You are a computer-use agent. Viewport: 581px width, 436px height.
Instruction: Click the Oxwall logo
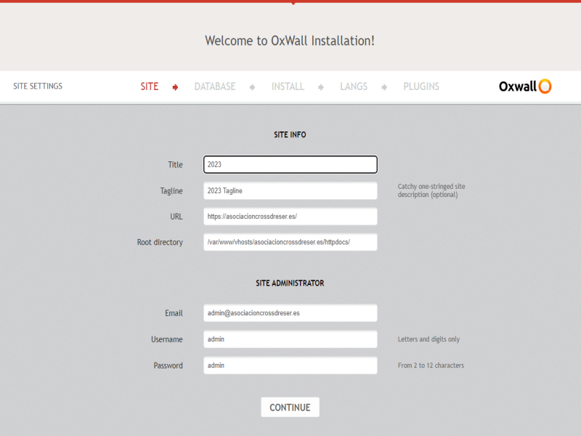(x=525, y=86)
